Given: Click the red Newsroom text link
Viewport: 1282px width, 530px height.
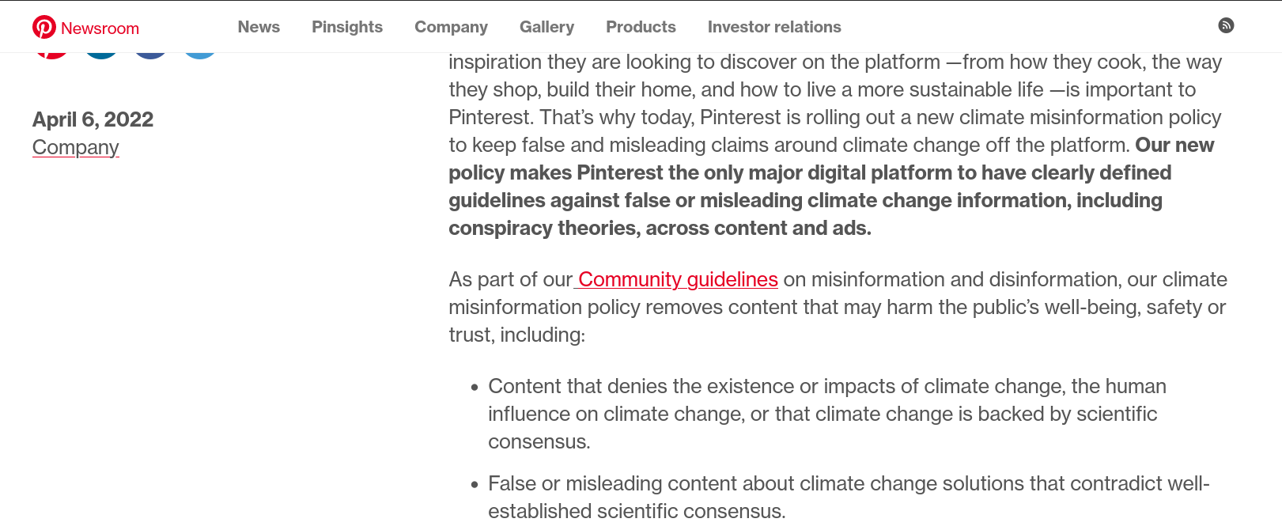Looking at the screenshot, I should point(100,28).
